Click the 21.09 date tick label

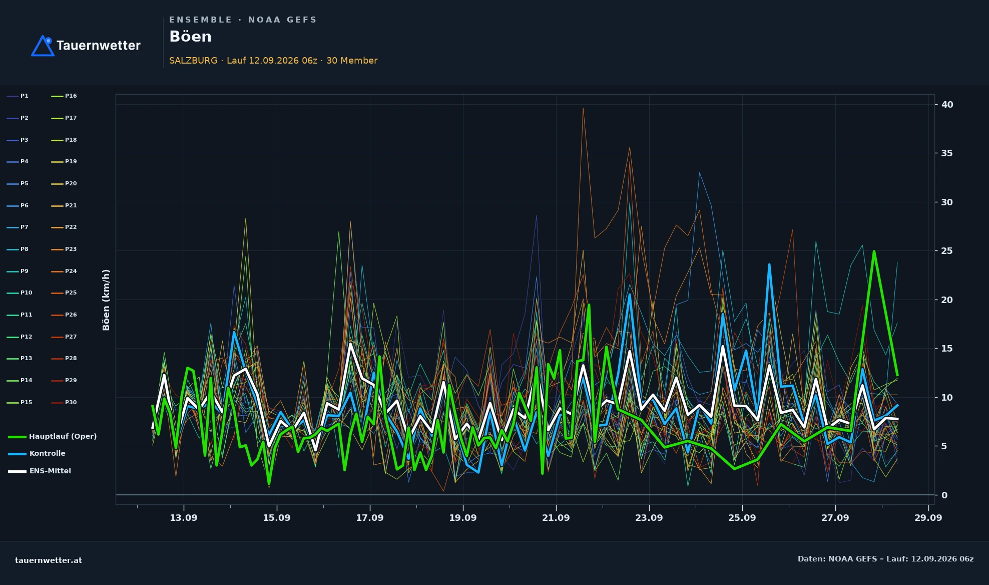(556, 518)
